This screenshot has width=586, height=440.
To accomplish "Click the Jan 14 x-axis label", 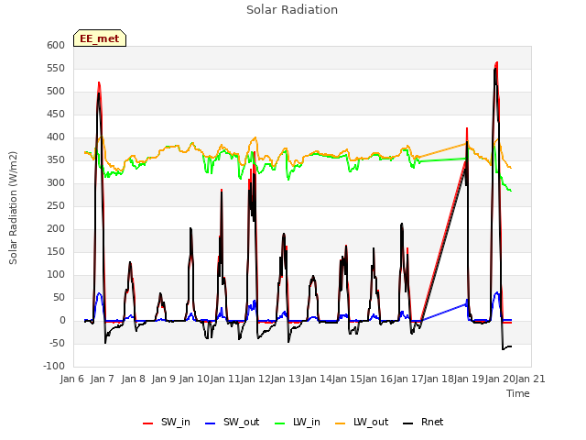I will click(x=317, y=379).
